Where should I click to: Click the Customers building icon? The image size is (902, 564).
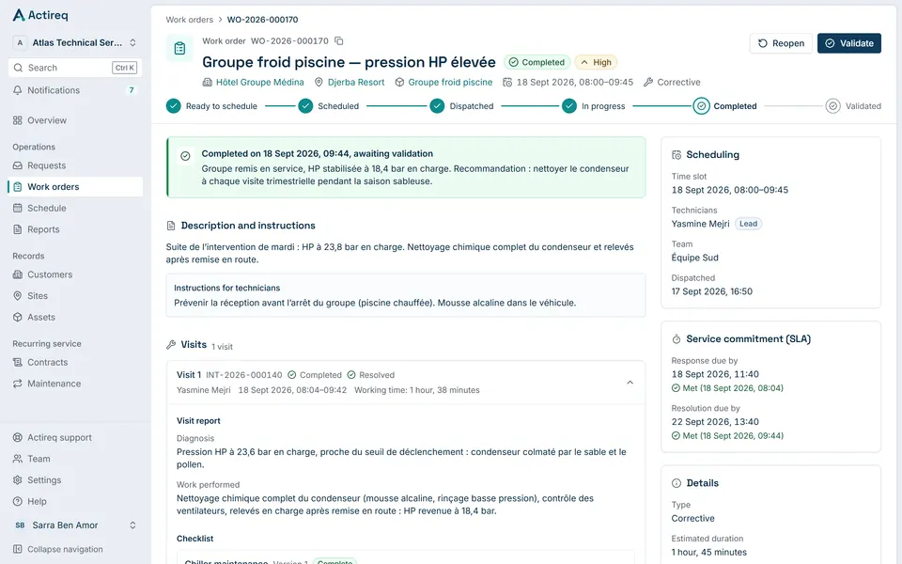click(x=18, y=274)
